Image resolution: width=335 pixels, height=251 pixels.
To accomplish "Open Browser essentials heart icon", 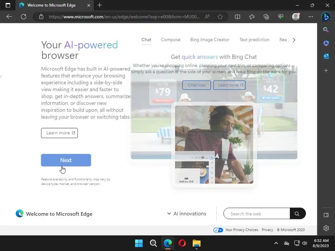I will pyautogui.click(x=280, y=17).
